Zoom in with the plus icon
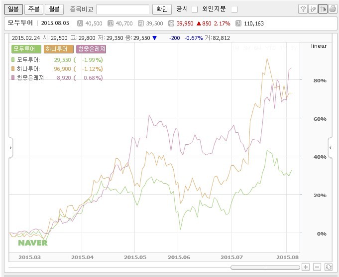This screenshot has width=339, height=277. pos(306,268)
